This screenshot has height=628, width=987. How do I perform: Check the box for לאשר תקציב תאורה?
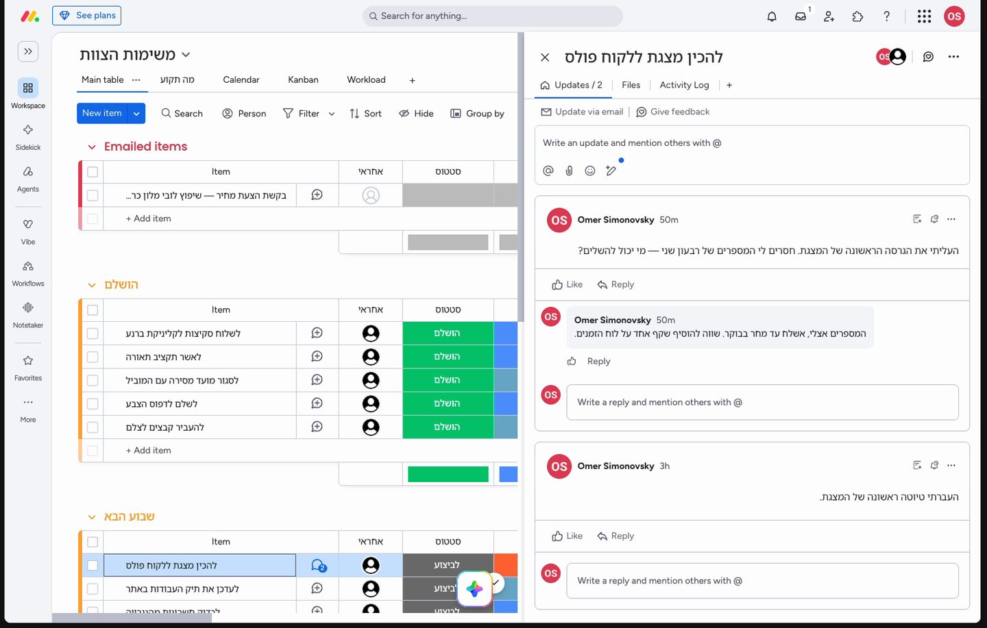tap(93, 357)
